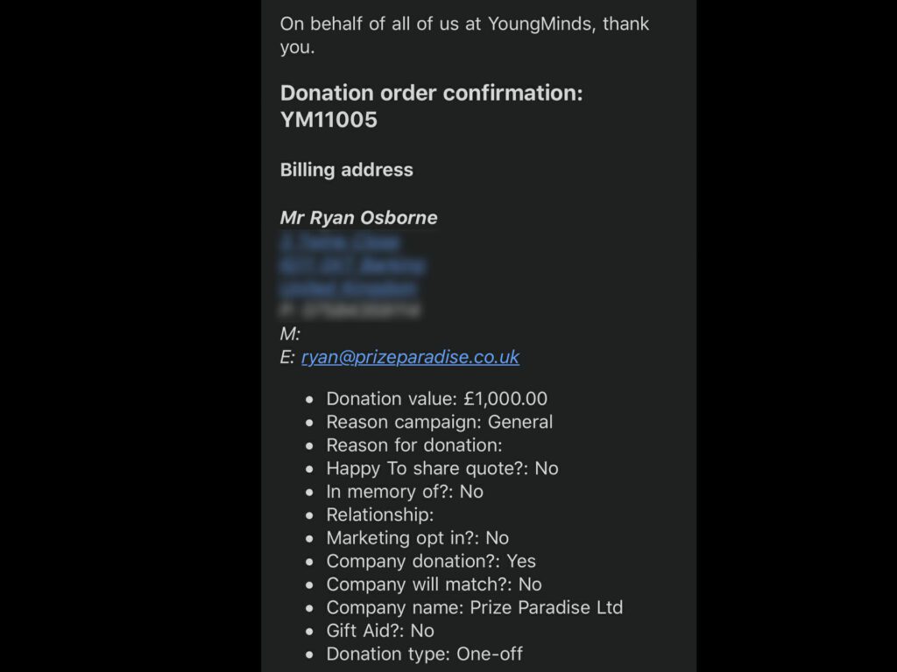Click the Gift Aid?: No entry
The width and height of the screenshot is (897, 672).
(x=379, y=631)
